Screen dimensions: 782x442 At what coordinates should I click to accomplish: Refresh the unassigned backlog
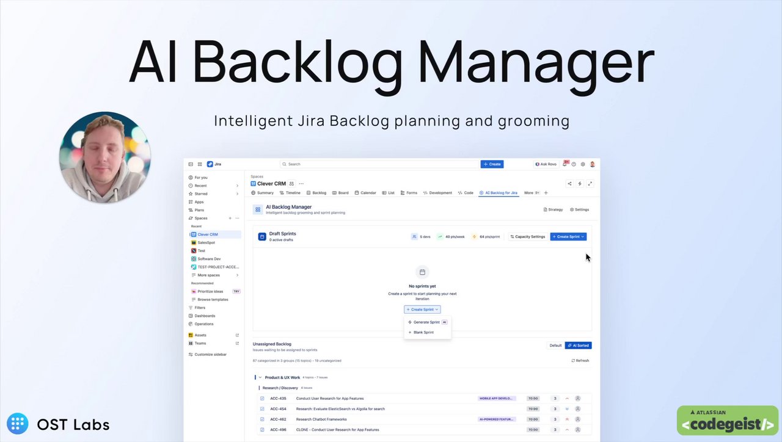(580, 361)
